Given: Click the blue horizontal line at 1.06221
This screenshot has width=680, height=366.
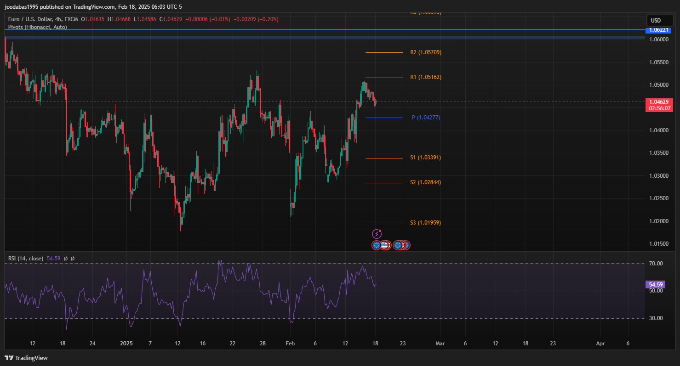Looking at the screenshot, I should pyautogui.click(x=276, y=29).
